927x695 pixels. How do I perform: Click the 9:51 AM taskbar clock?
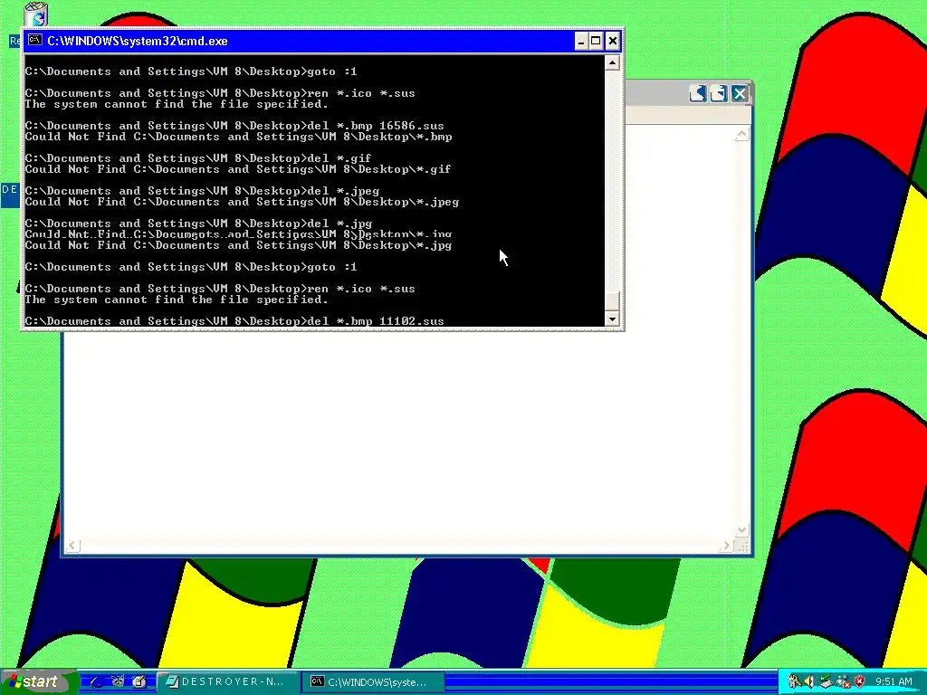point(894,681)
